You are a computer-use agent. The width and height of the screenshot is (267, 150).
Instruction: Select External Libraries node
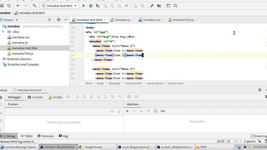tap(17, 59)
